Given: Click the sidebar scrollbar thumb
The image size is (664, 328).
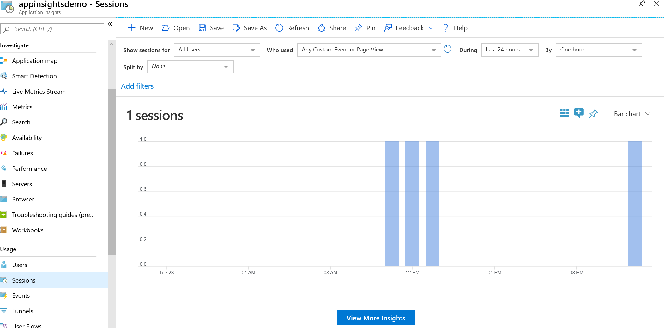Looking at the screenshot, I should pyautogui.click(x=112, y=172).
